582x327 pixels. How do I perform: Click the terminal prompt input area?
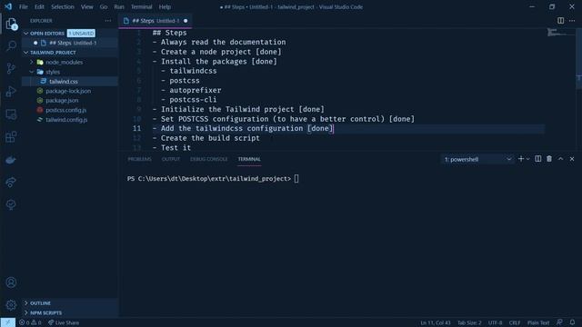coord(296,179)
